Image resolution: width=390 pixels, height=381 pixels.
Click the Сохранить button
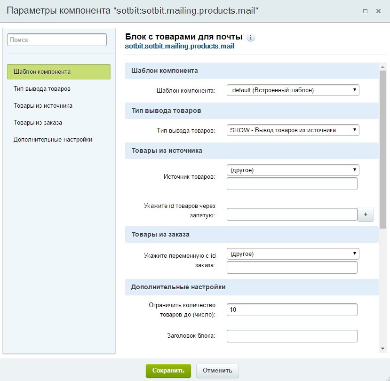tap(168, 371)
